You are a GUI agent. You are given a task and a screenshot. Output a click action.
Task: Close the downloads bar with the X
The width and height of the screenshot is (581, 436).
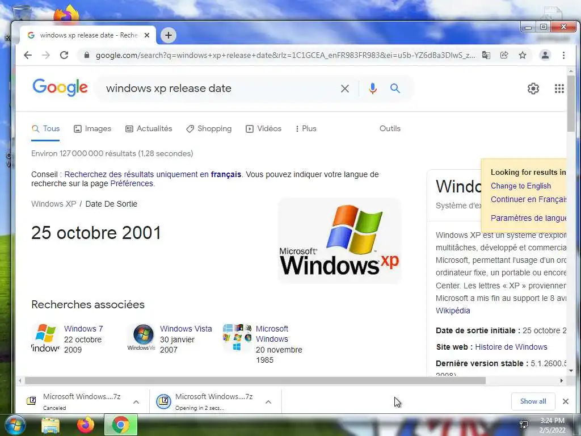pos(566,401)
